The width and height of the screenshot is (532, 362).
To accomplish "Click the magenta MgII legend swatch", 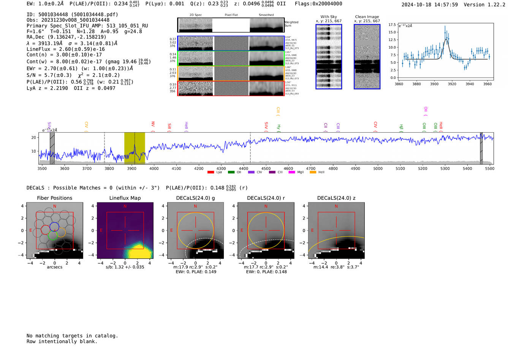I will 292,172.
